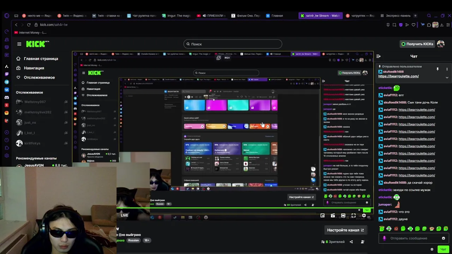Click JesusAVGN recommended channel
This screenshot has width=452, height=254.
(42, 164)
